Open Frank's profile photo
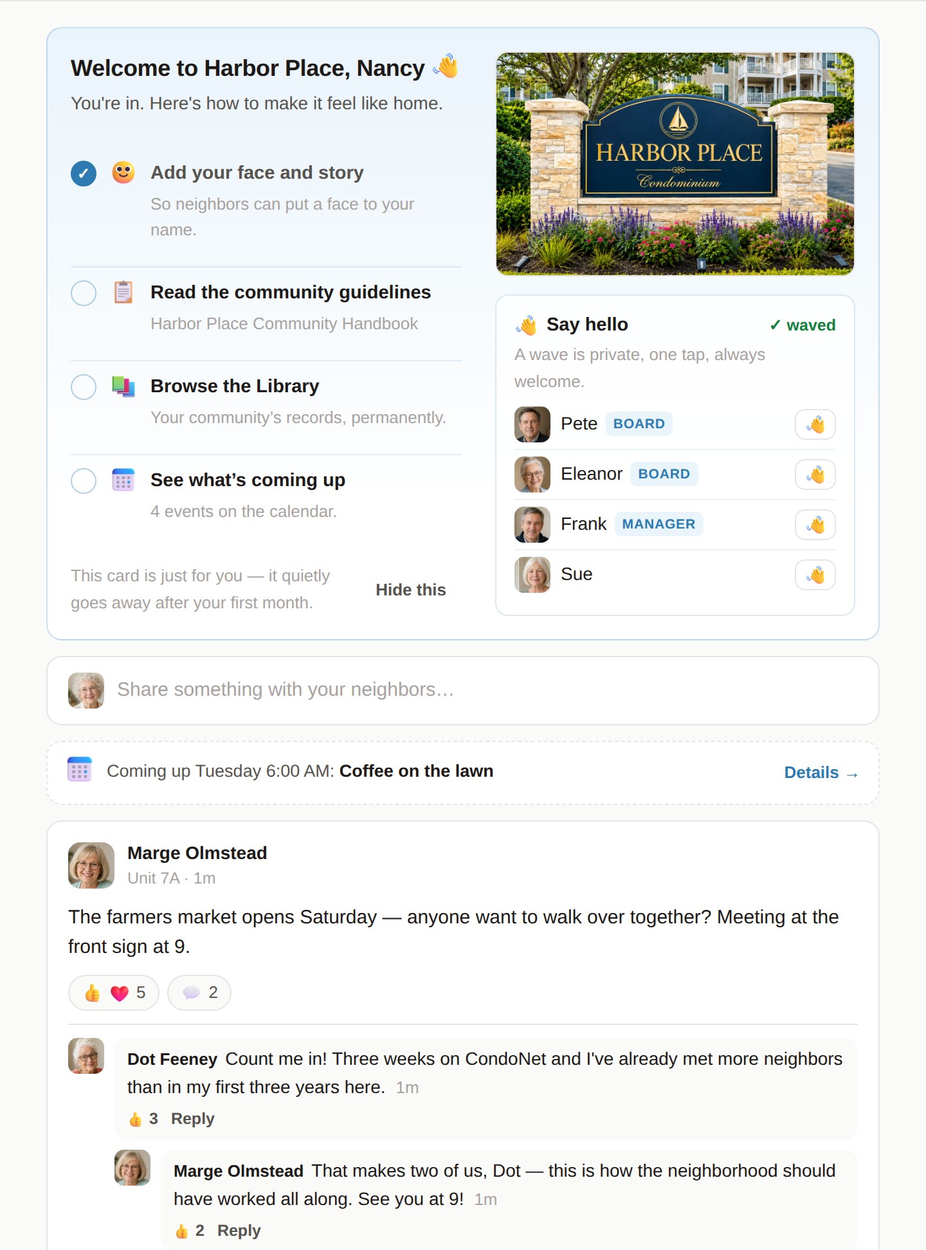The width and height of the screenshot is (926, 1250). pos(532,525)
